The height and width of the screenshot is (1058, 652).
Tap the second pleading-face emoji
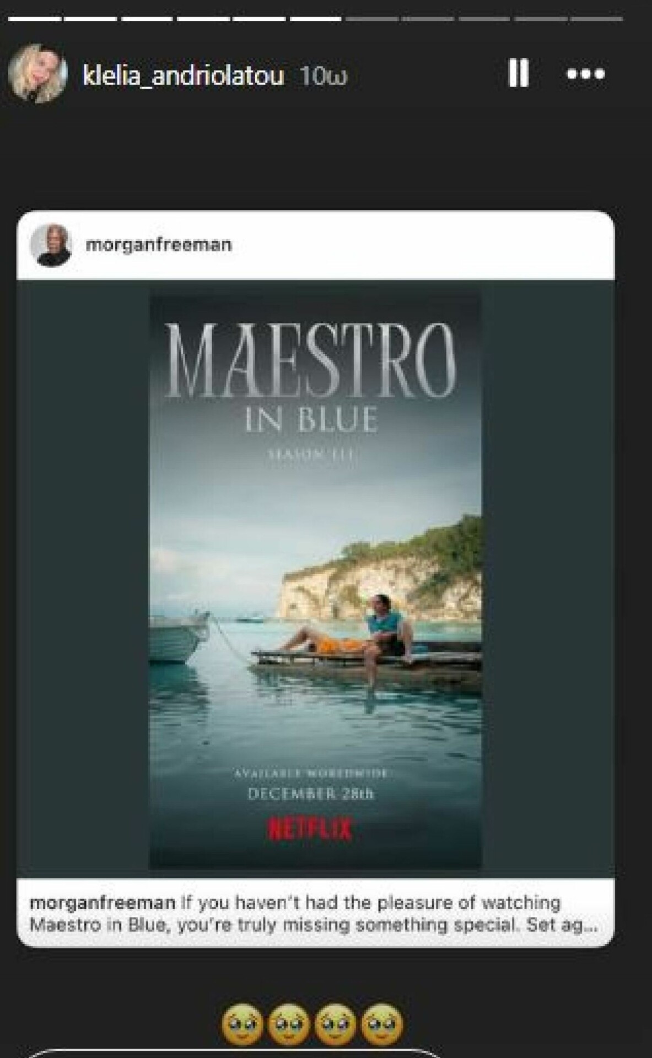(x=289, y=1024)
